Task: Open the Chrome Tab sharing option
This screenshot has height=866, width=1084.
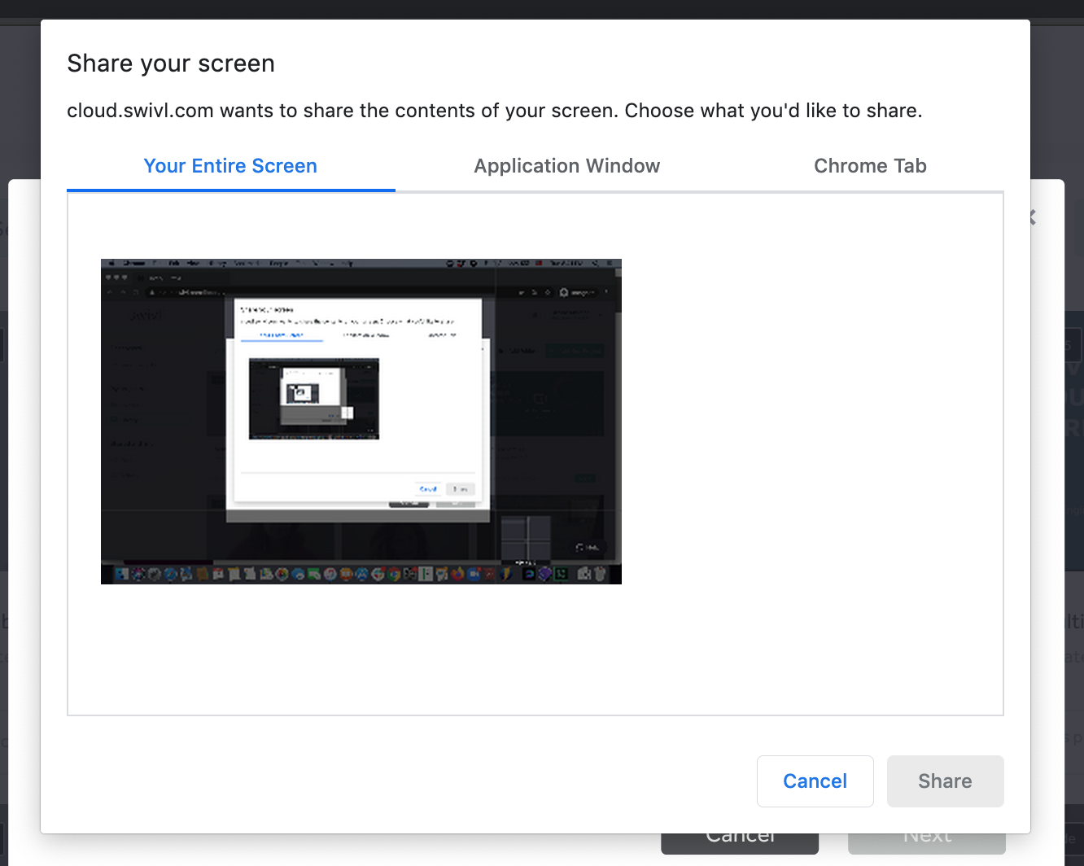Action: 869,166
